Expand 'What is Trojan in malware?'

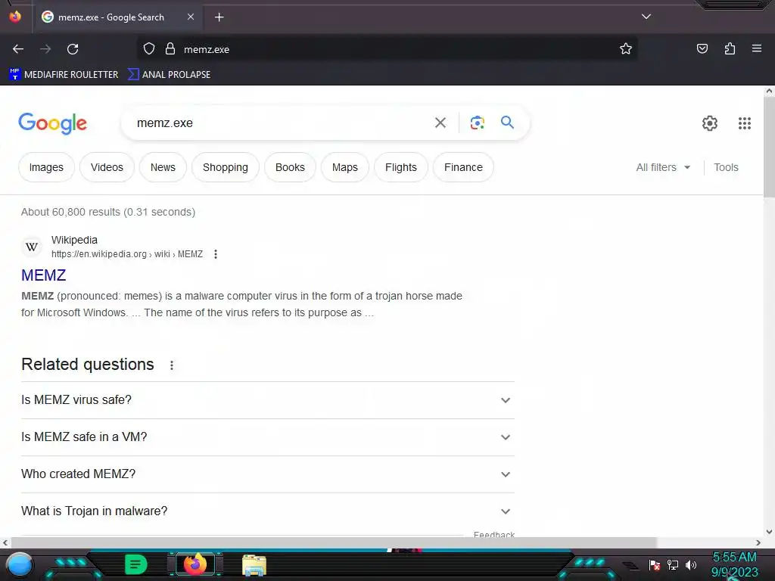tap(267, 511)
